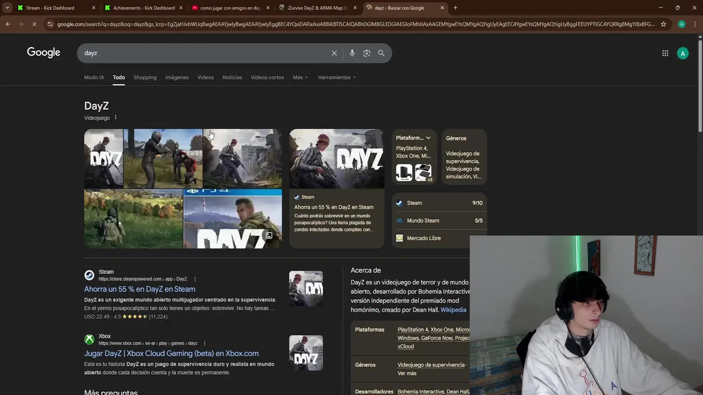Open the PS4 DayZ cover image
Viewport: 703px width, 395px height.
pos(233,219)
